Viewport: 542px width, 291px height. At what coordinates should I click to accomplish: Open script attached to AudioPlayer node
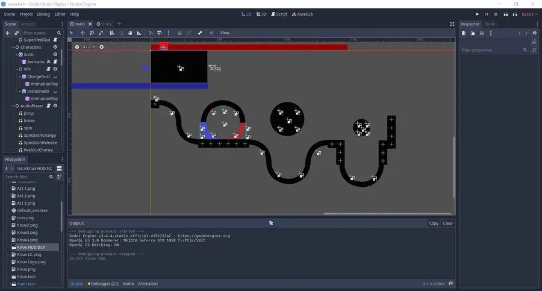coord(48,106)
